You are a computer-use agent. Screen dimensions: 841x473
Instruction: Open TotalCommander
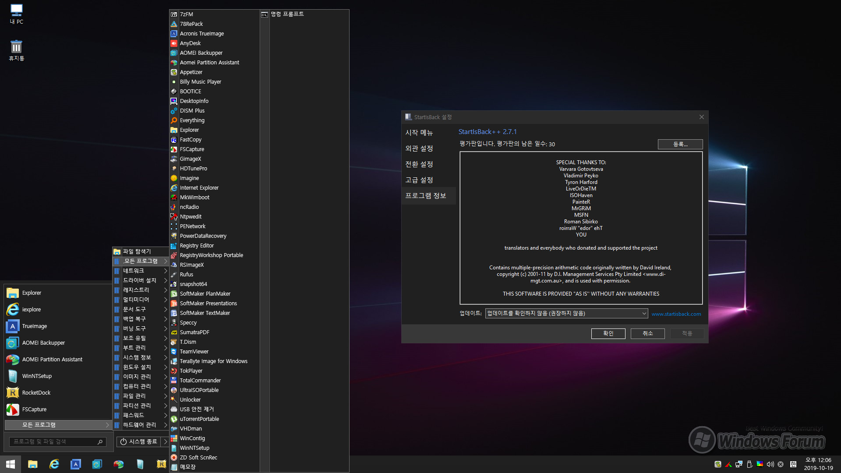(x=215, y=380)
